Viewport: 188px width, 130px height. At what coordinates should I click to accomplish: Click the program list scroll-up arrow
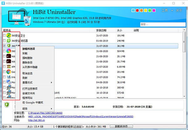[x=184, y=30]
